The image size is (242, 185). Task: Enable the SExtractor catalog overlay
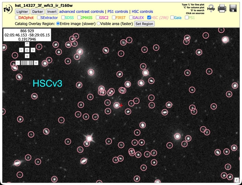pos(39,18)
